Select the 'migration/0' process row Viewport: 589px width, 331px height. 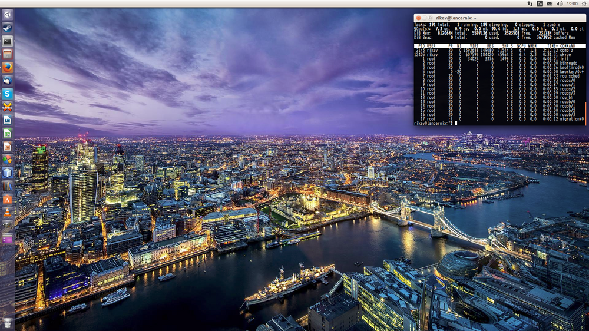[x=499, y=119]
